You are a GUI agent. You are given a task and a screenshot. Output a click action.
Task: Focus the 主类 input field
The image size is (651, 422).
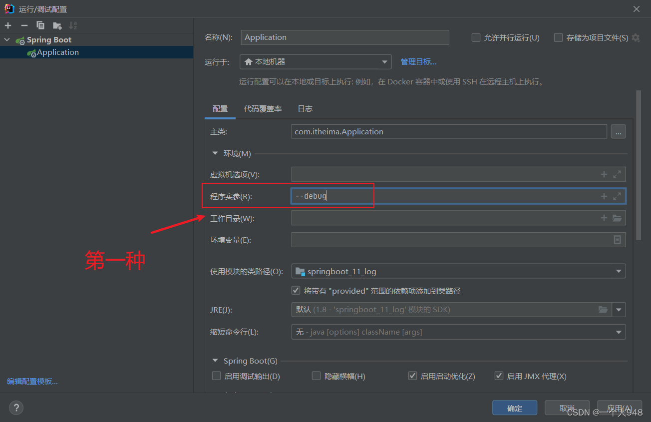449,132
